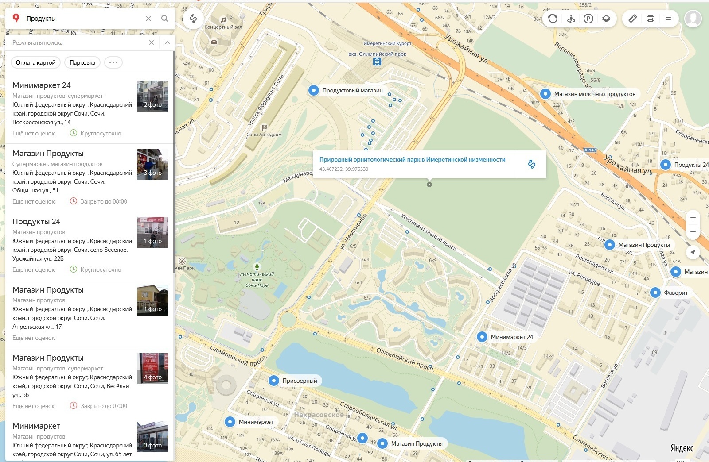
Task: Select Магазин молочных продуктов map marker
Action: click(545, 93)
